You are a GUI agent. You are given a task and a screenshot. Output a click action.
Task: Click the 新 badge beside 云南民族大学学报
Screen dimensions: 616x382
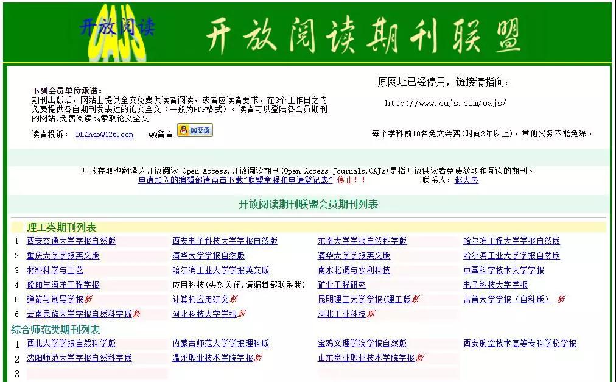(137, 314)
